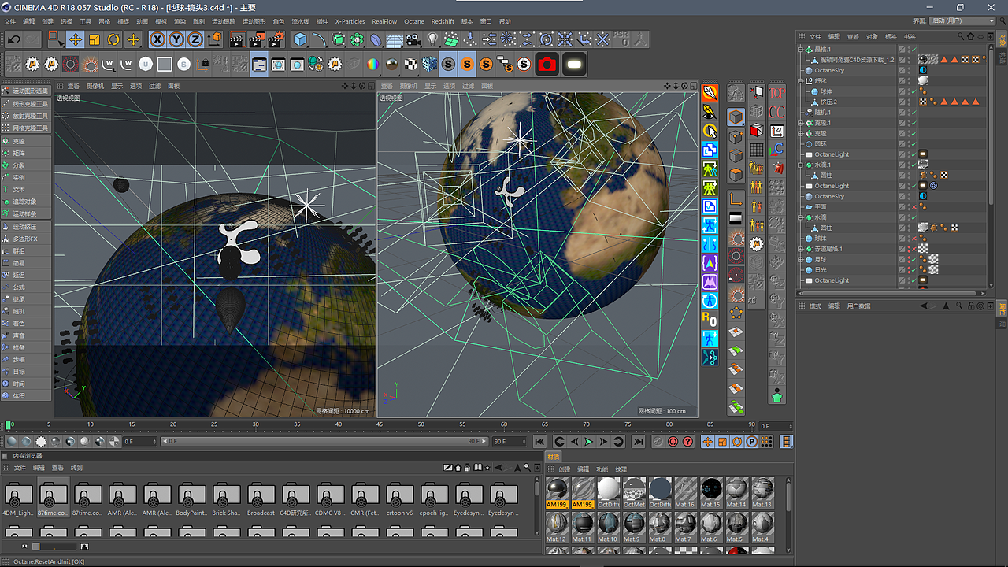Image resolution: width=1008 pixels, height=567 pixels.
Task: Click the Render to Picture Viewer clapperboard
Action: pos(256,39)
